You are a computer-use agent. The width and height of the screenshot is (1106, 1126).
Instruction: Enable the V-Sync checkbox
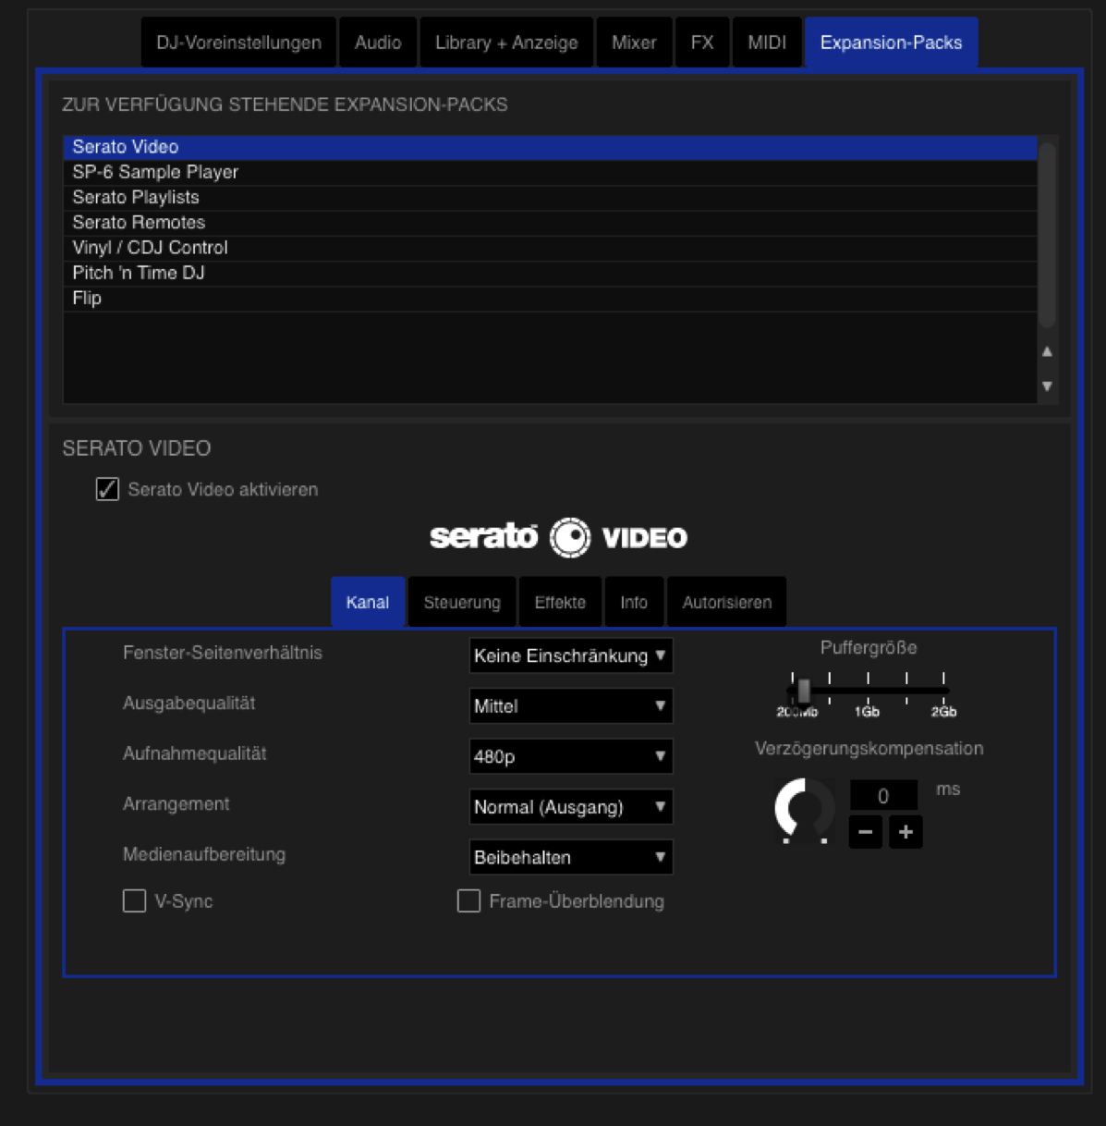135,900
